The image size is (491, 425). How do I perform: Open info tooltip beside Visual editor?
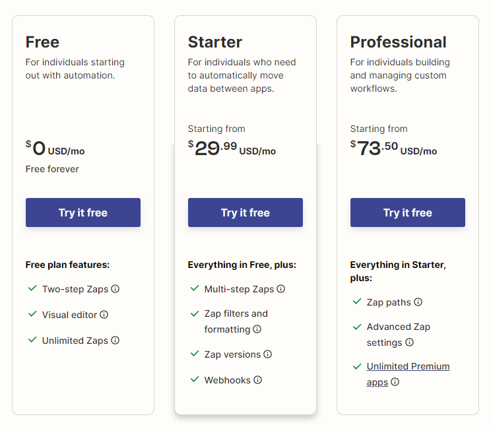(104, 314)
